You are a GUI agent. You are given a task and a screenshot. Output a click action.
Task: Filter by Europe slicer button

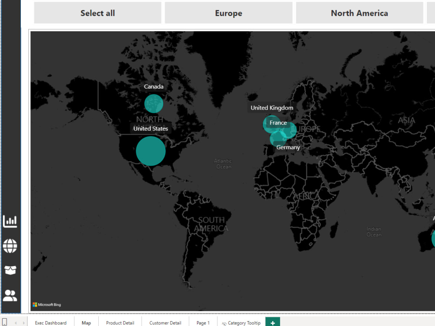(x=229, y=13)
